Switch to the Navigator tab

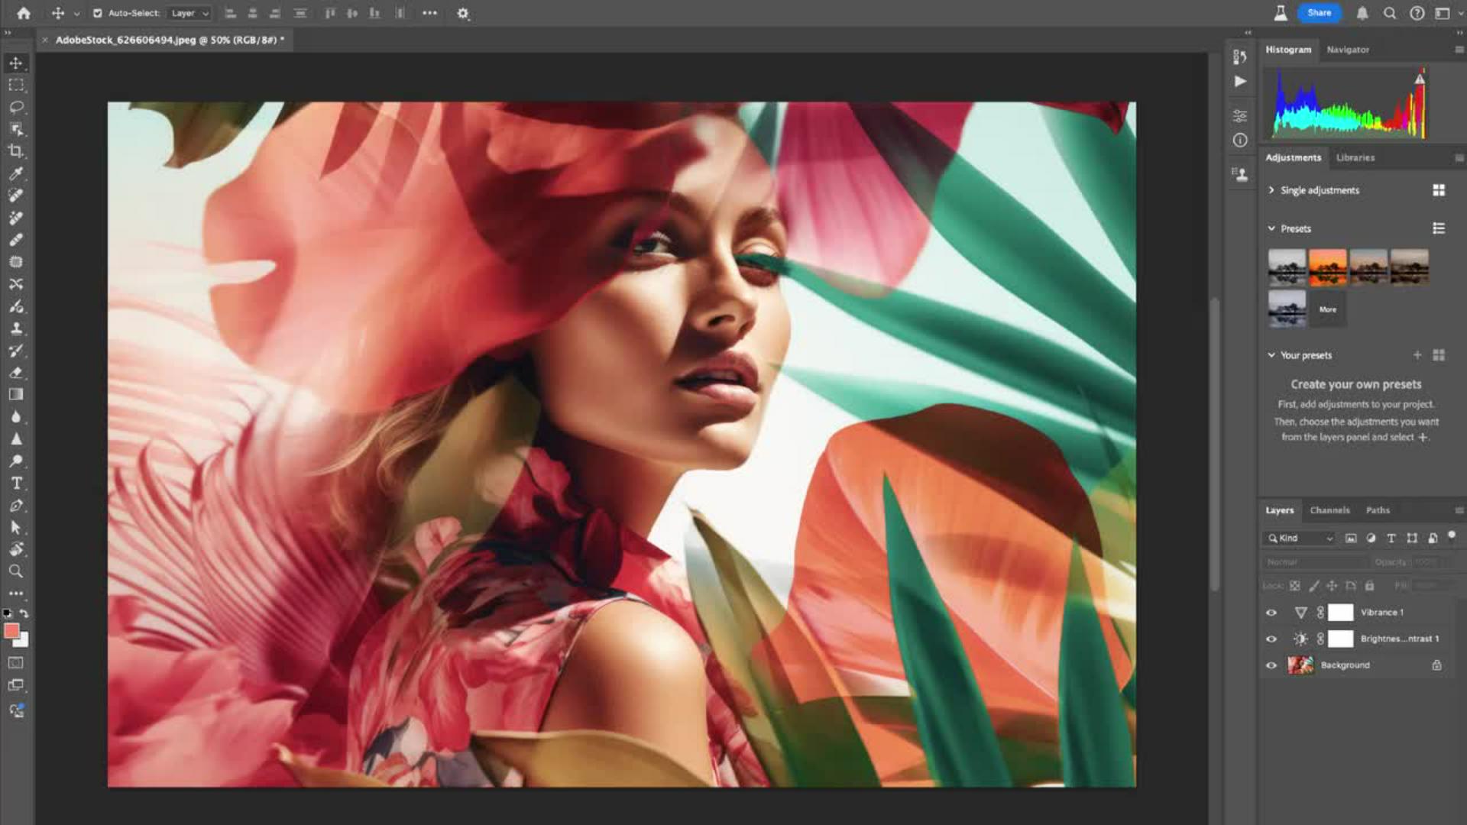1348,50
